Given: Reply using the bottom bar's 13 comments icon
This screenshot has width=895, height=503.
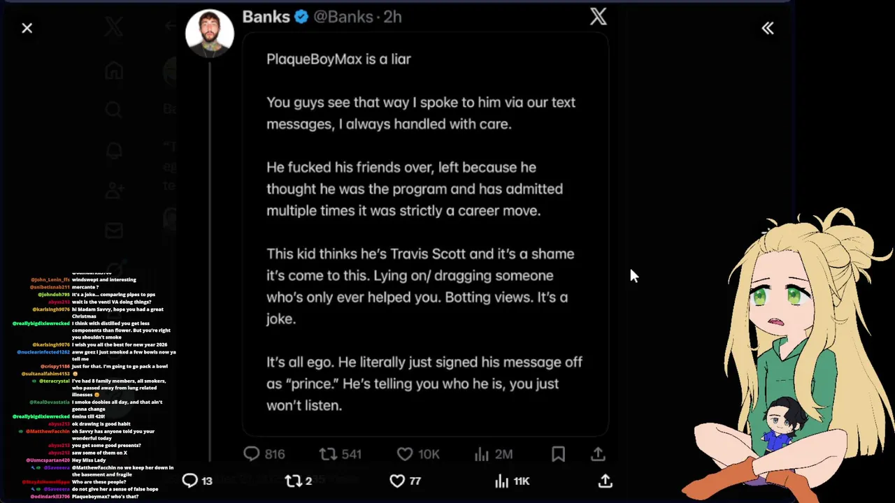Looking at the screenshot, I should tap(190, 481).
